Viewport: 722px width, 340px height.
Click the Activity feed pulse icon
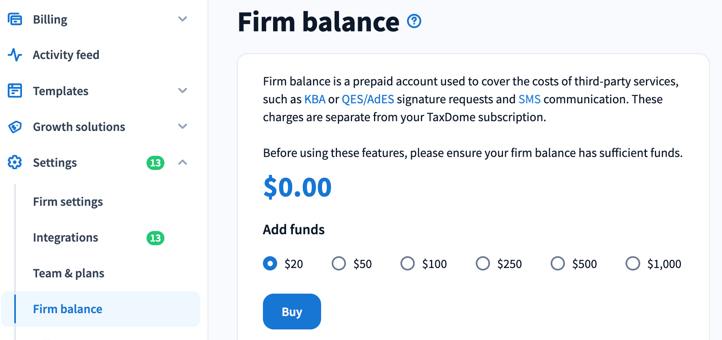[x=15, y=55]
